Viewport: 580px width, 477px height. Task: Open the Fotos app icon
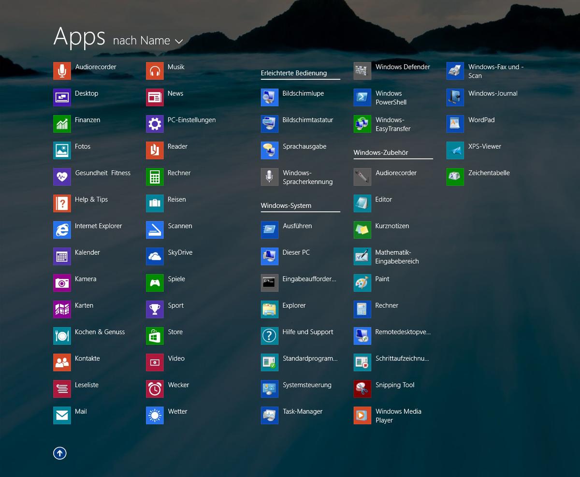point(62,151)
